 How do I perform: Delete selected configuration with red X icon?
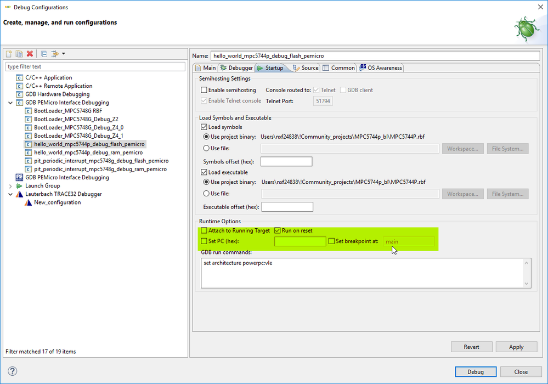click(x=30, y=54)
